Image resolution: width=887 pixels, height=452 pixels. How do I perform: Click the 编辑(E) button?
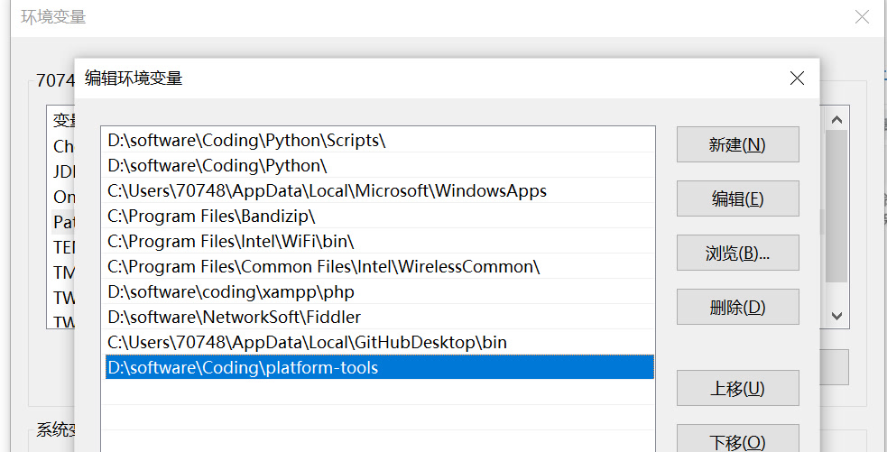click(737, 198)
